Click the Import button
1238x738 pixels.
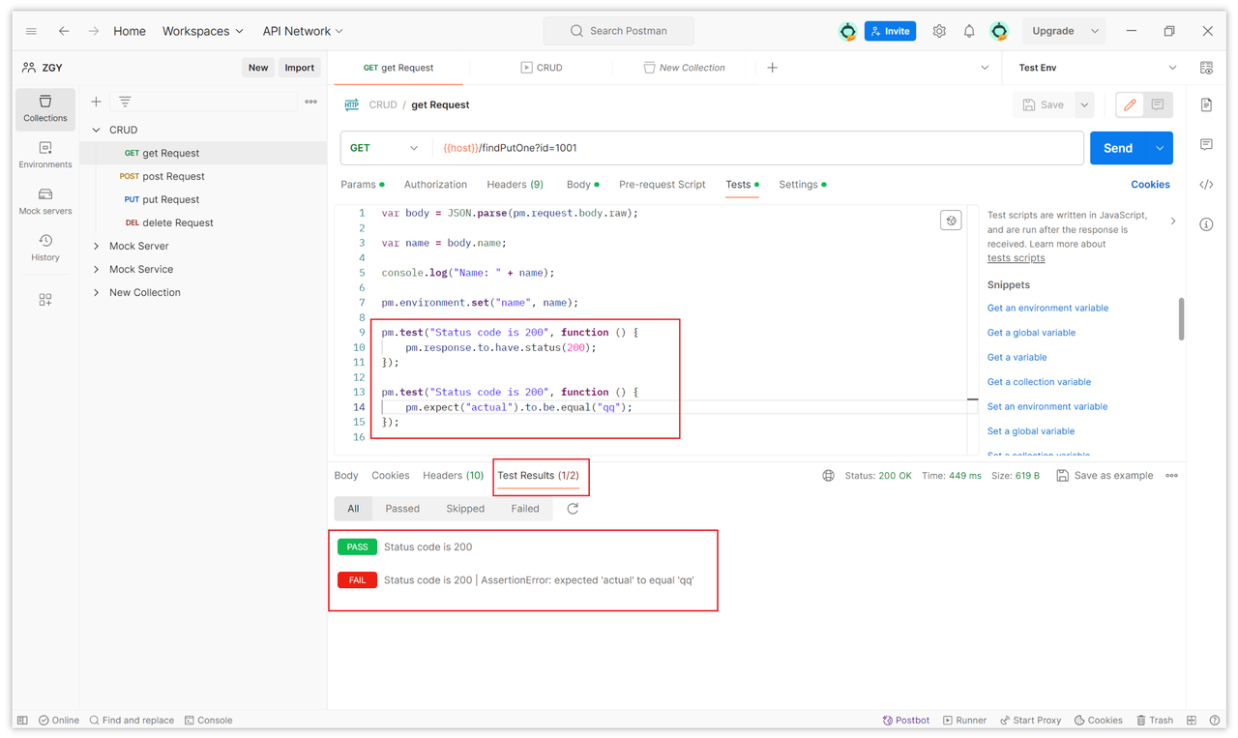coord(299,68)
